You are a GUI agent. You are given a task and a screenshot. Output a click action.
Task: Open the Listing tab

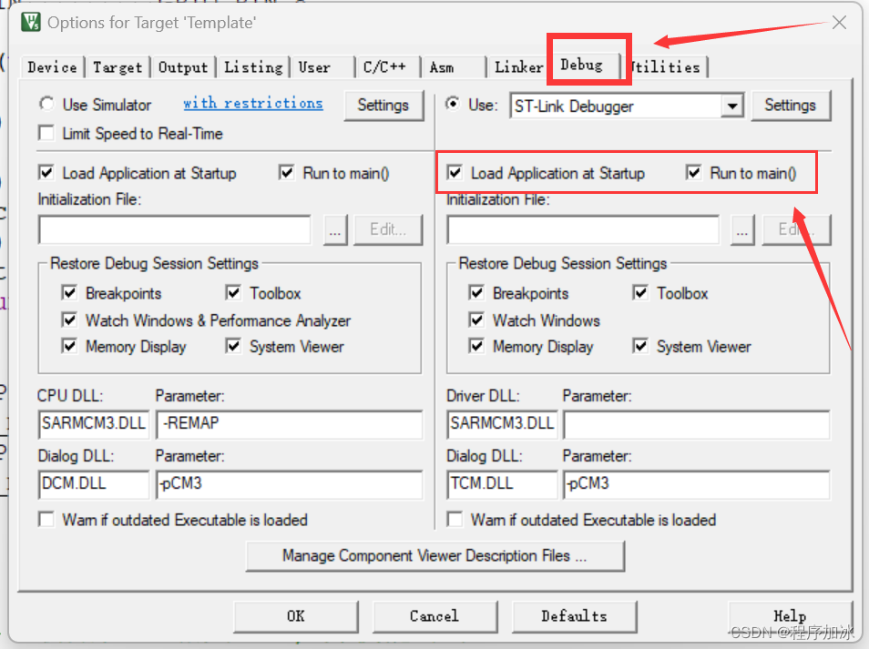[x=253, y=67]
